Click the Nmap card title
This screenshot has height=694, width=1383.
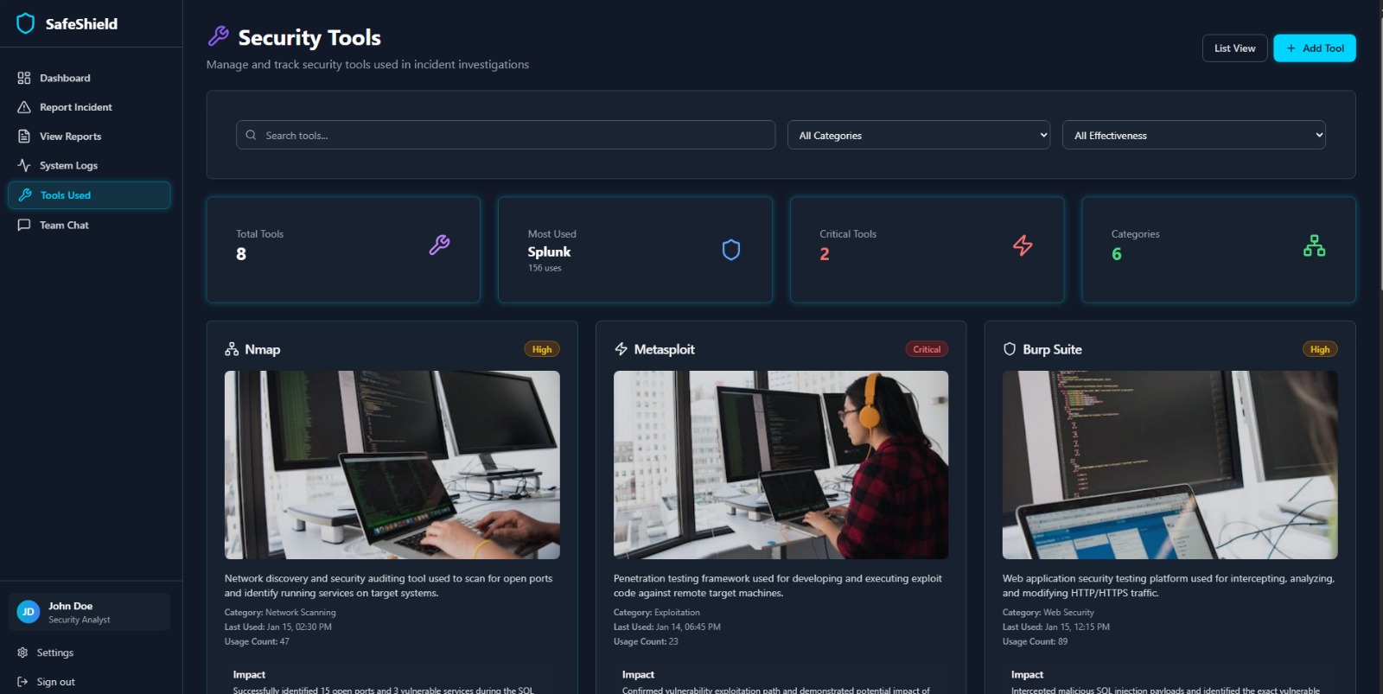263,349
